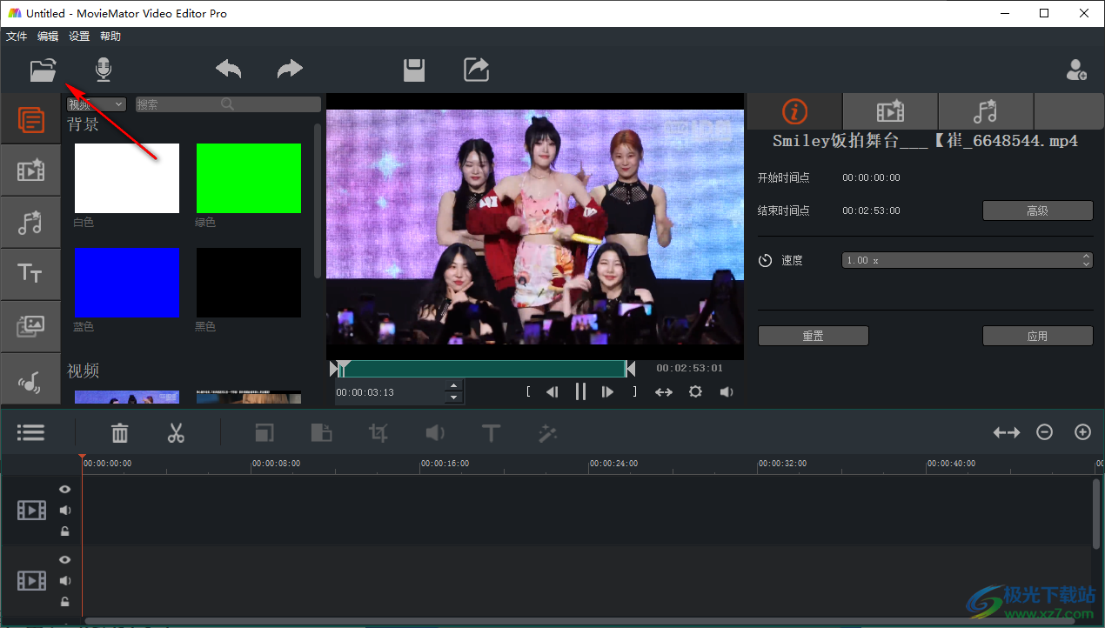1105x628 pixels.
Task: Open preview settings gear
Action: tap(695, 392)
